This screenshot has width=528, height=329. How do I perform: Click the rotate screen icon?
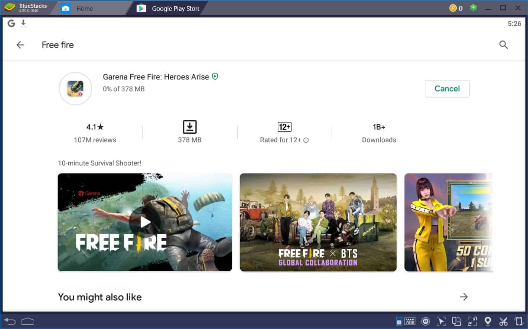[456, 321]
